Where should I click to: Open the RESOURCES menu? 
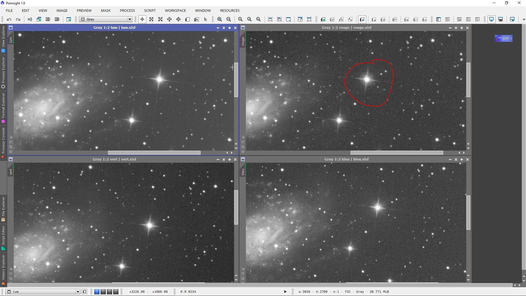(230, 10)
